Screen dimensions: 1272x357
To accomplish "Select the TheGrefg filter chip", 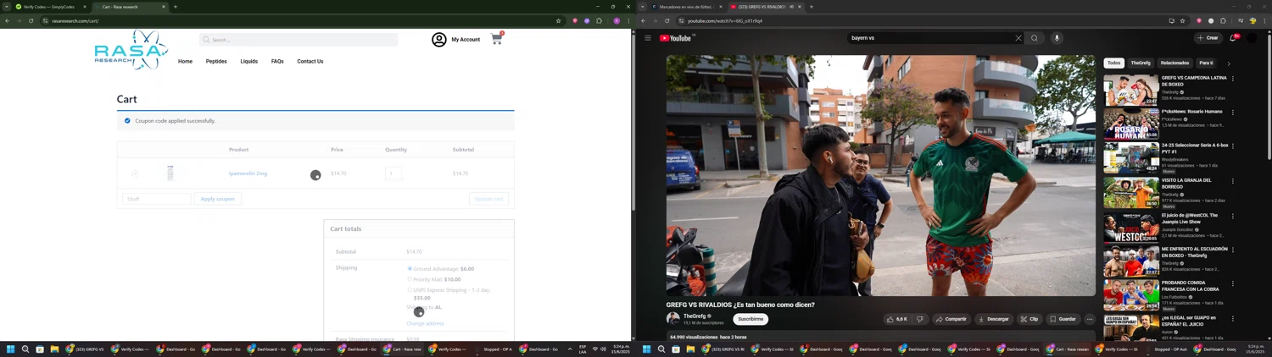I will click(x=1141, y=63).
